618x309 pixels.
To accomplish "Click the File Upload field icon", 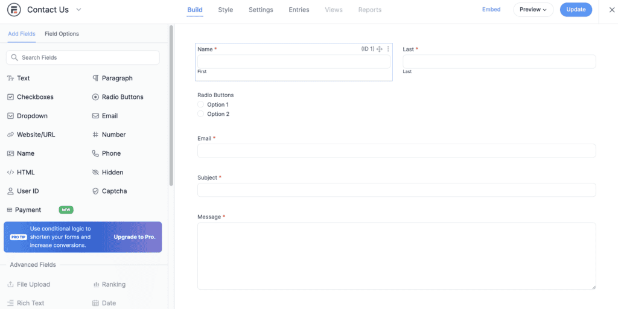I will pyautogui.click(x=11, y=284).
